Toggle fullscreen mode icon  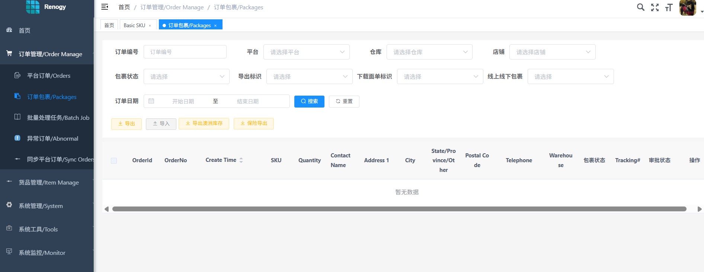(655, 7)
